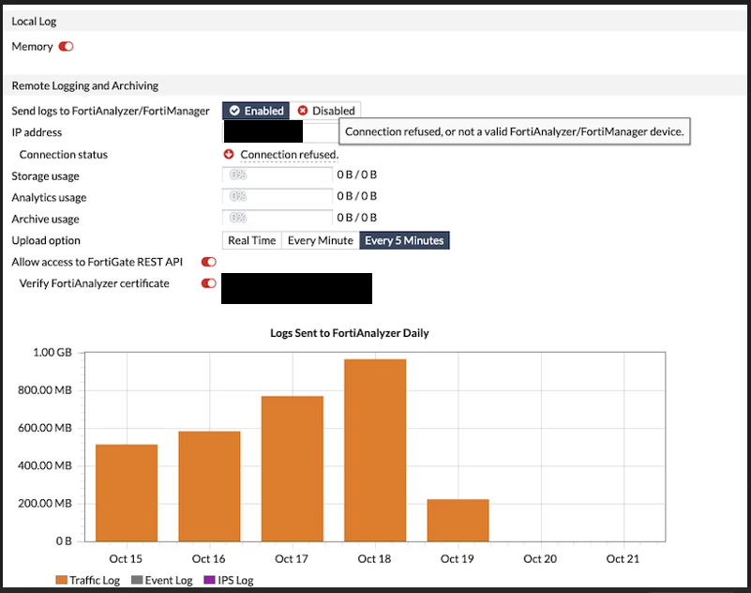Click the Oct 17 traffic log bar
The image size is (751, 593).
pos(293,469)
